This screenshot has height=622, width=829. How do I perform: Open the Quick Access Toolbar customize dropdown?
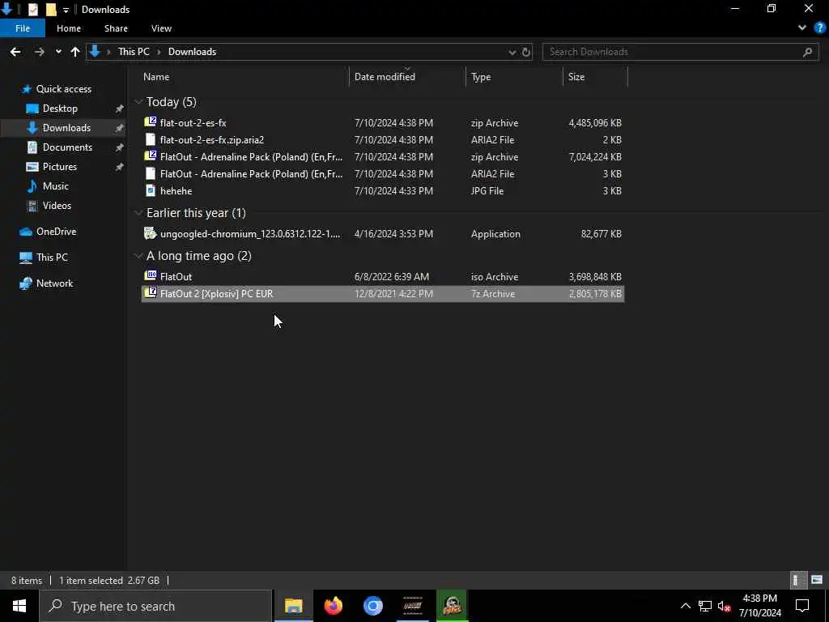tap(66, 10)
